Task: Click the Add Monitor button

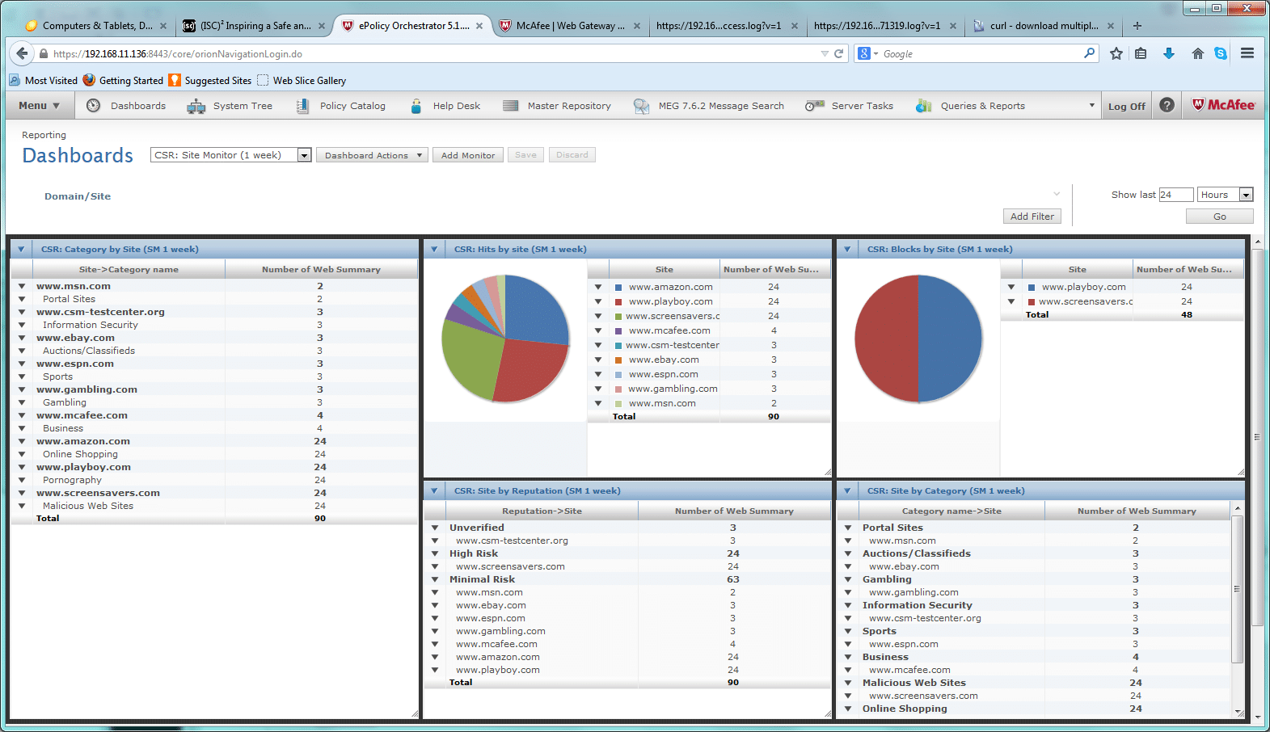Action: (x=468, y=155)
